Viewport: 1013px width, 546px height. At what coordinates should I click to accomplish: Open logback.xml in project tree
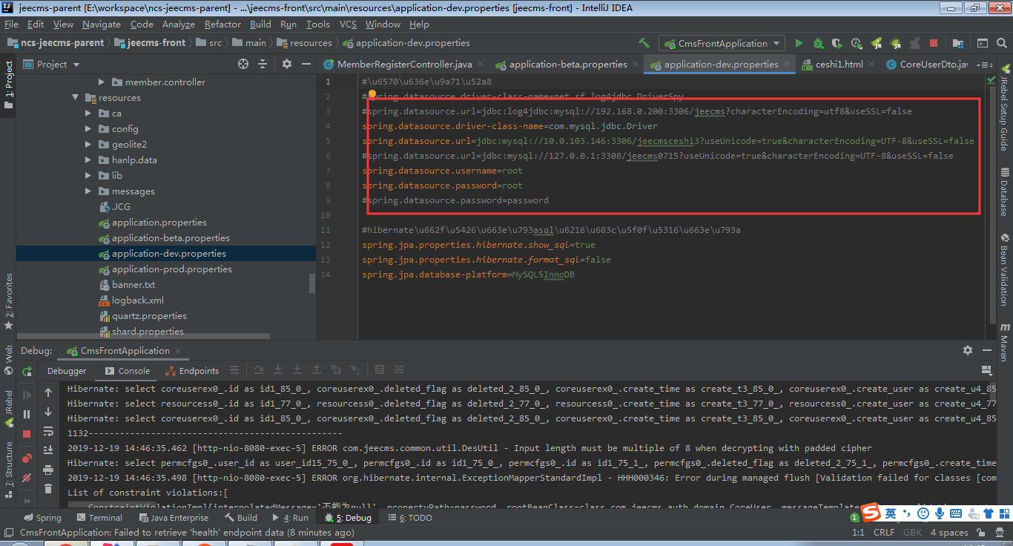[137, 300]
